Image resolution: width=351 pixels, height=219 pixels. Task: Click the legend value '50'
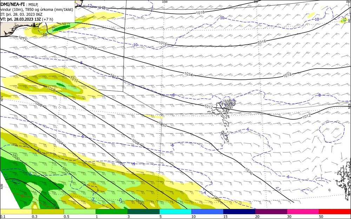(x=321, y=217)
